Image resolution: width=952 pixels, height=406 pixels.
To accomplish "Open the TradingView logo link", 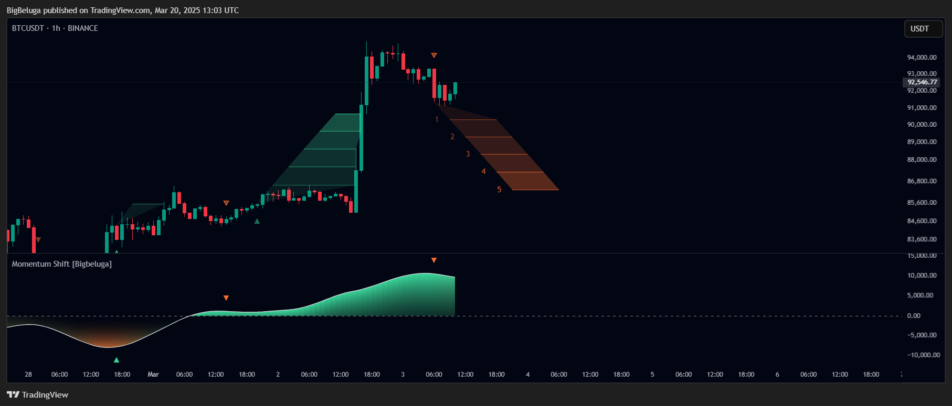I will click(38, 394).
